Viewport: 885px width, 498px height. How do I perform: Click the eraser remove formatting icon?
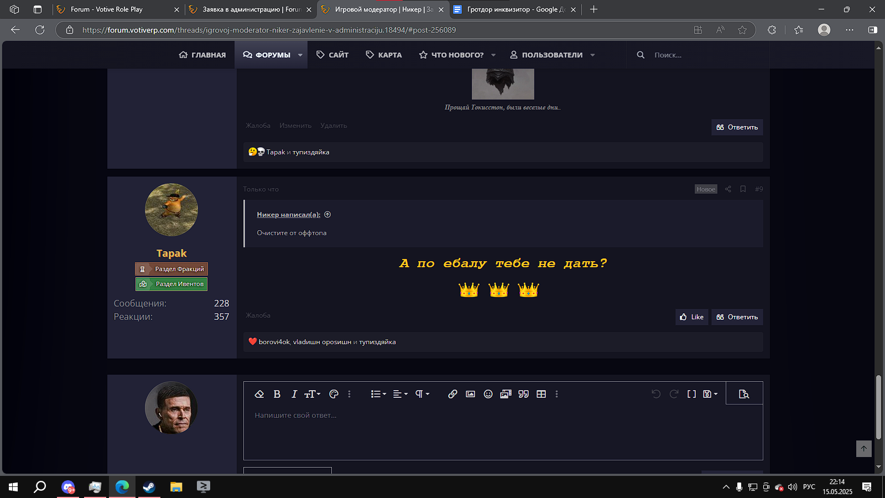click(259, 394)
